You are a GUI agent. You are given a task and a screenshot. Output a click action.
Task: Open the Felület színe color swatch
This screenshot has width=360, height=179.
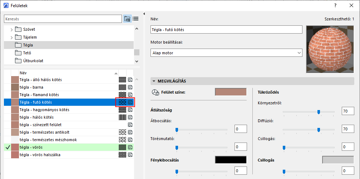(x=231, y=92)
